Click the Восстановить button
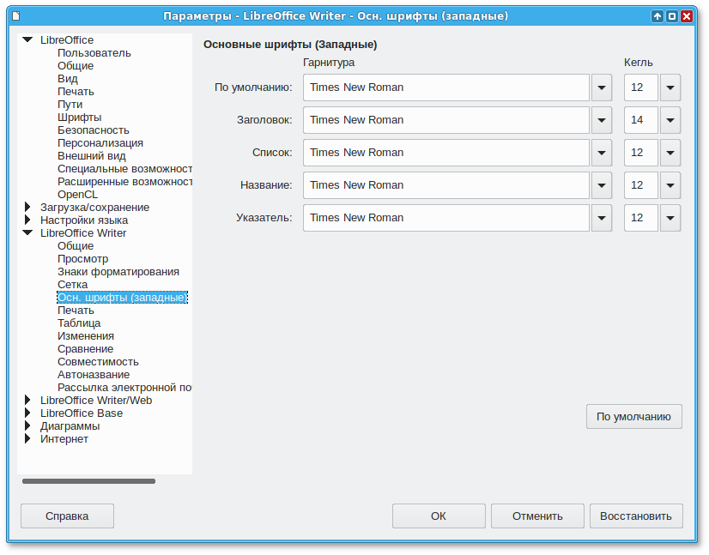The width and height of the screenshot is (709, 555). pyautogui.click(x=636, y=516)
